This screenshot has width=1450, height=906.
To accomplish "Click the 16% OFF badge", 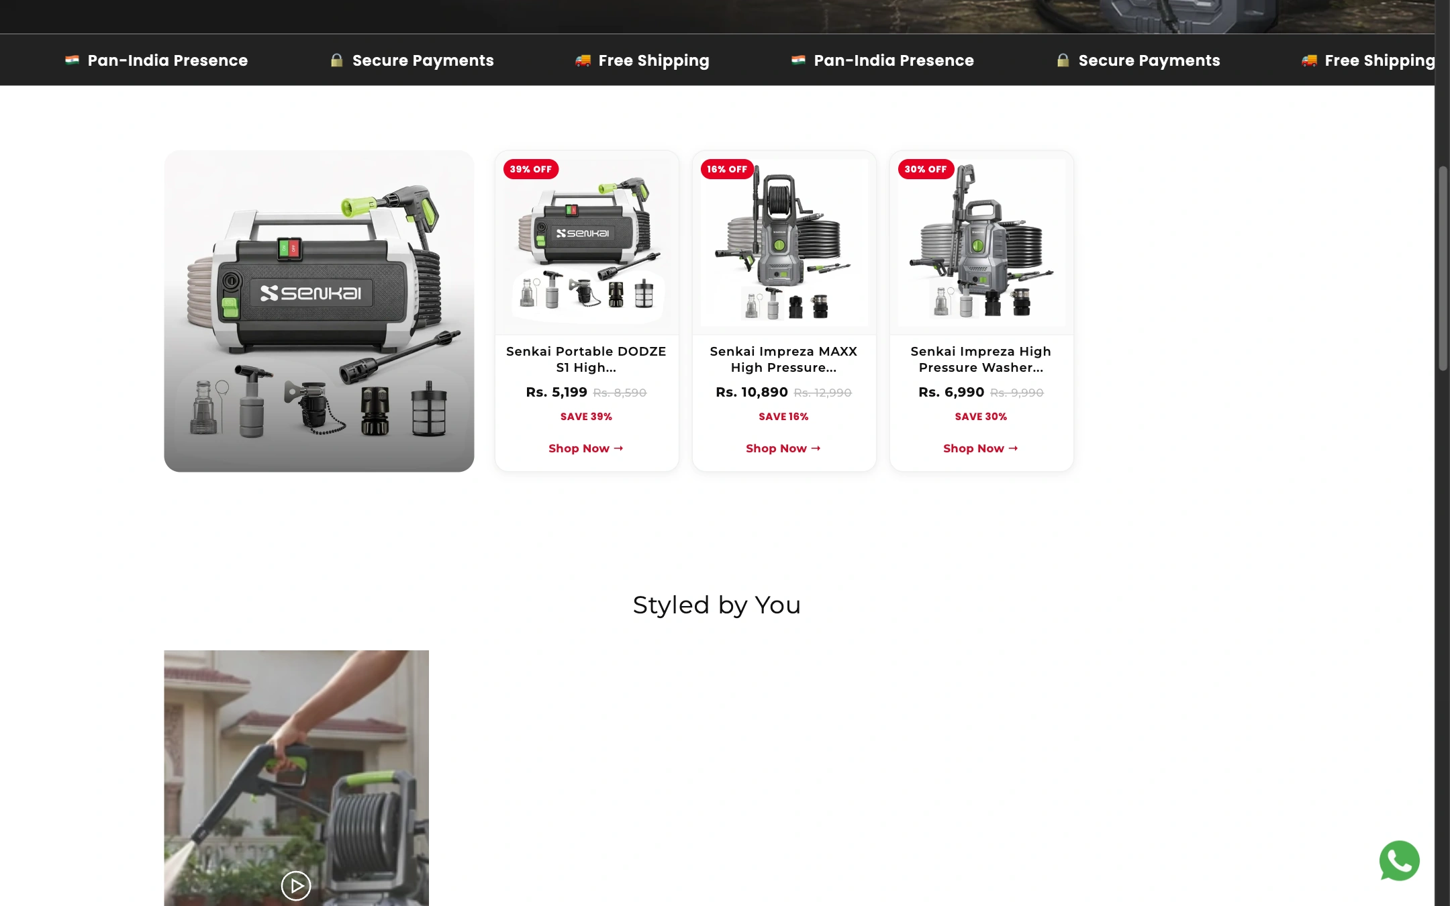I will click(728, 169).
